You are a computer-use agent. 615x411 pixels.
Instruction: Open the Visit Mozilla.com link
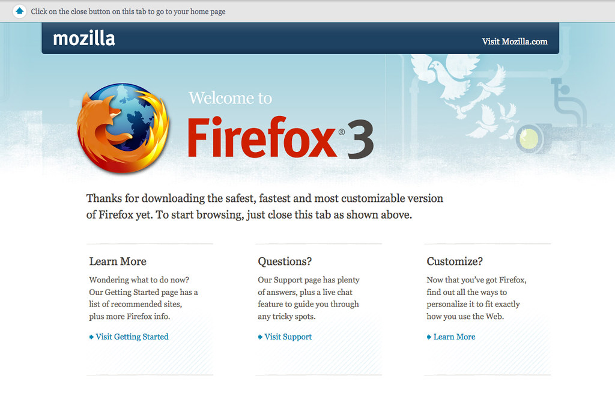(515, 41)
